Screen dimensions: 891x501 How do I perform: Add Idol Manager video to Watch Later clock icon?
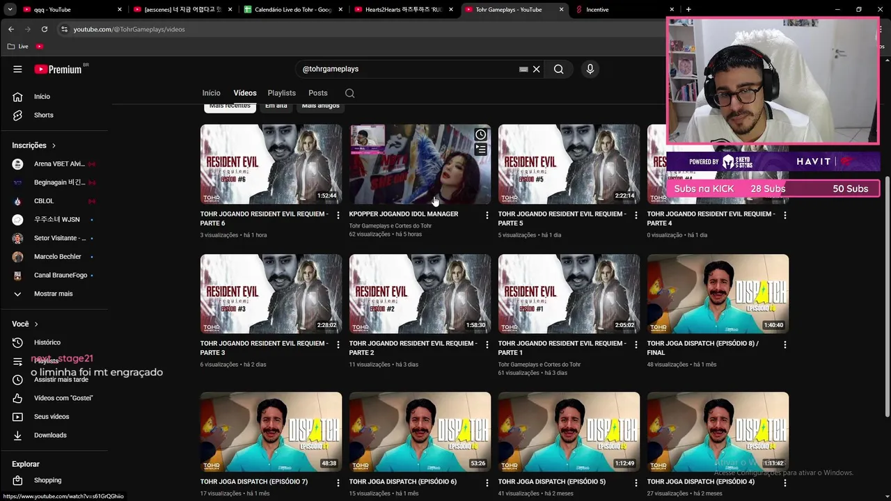tap(481, 134)
